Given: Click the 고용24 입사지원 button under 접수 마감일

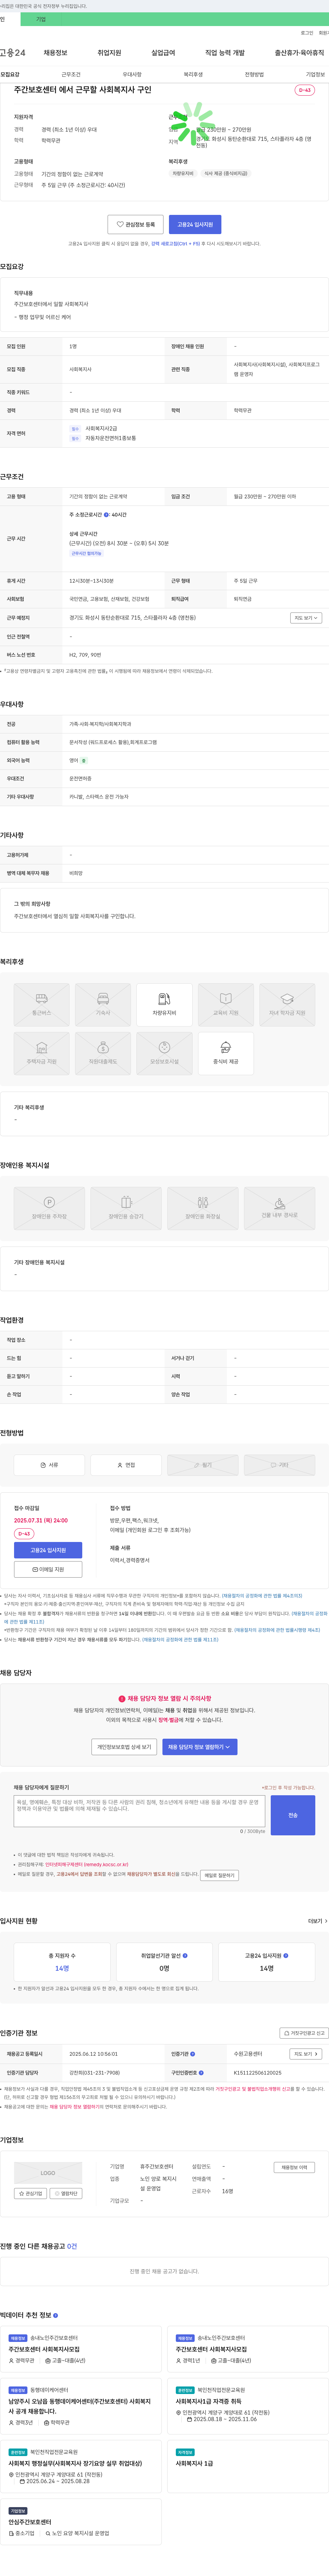Looking at the screenshot, I should 48,1550.
